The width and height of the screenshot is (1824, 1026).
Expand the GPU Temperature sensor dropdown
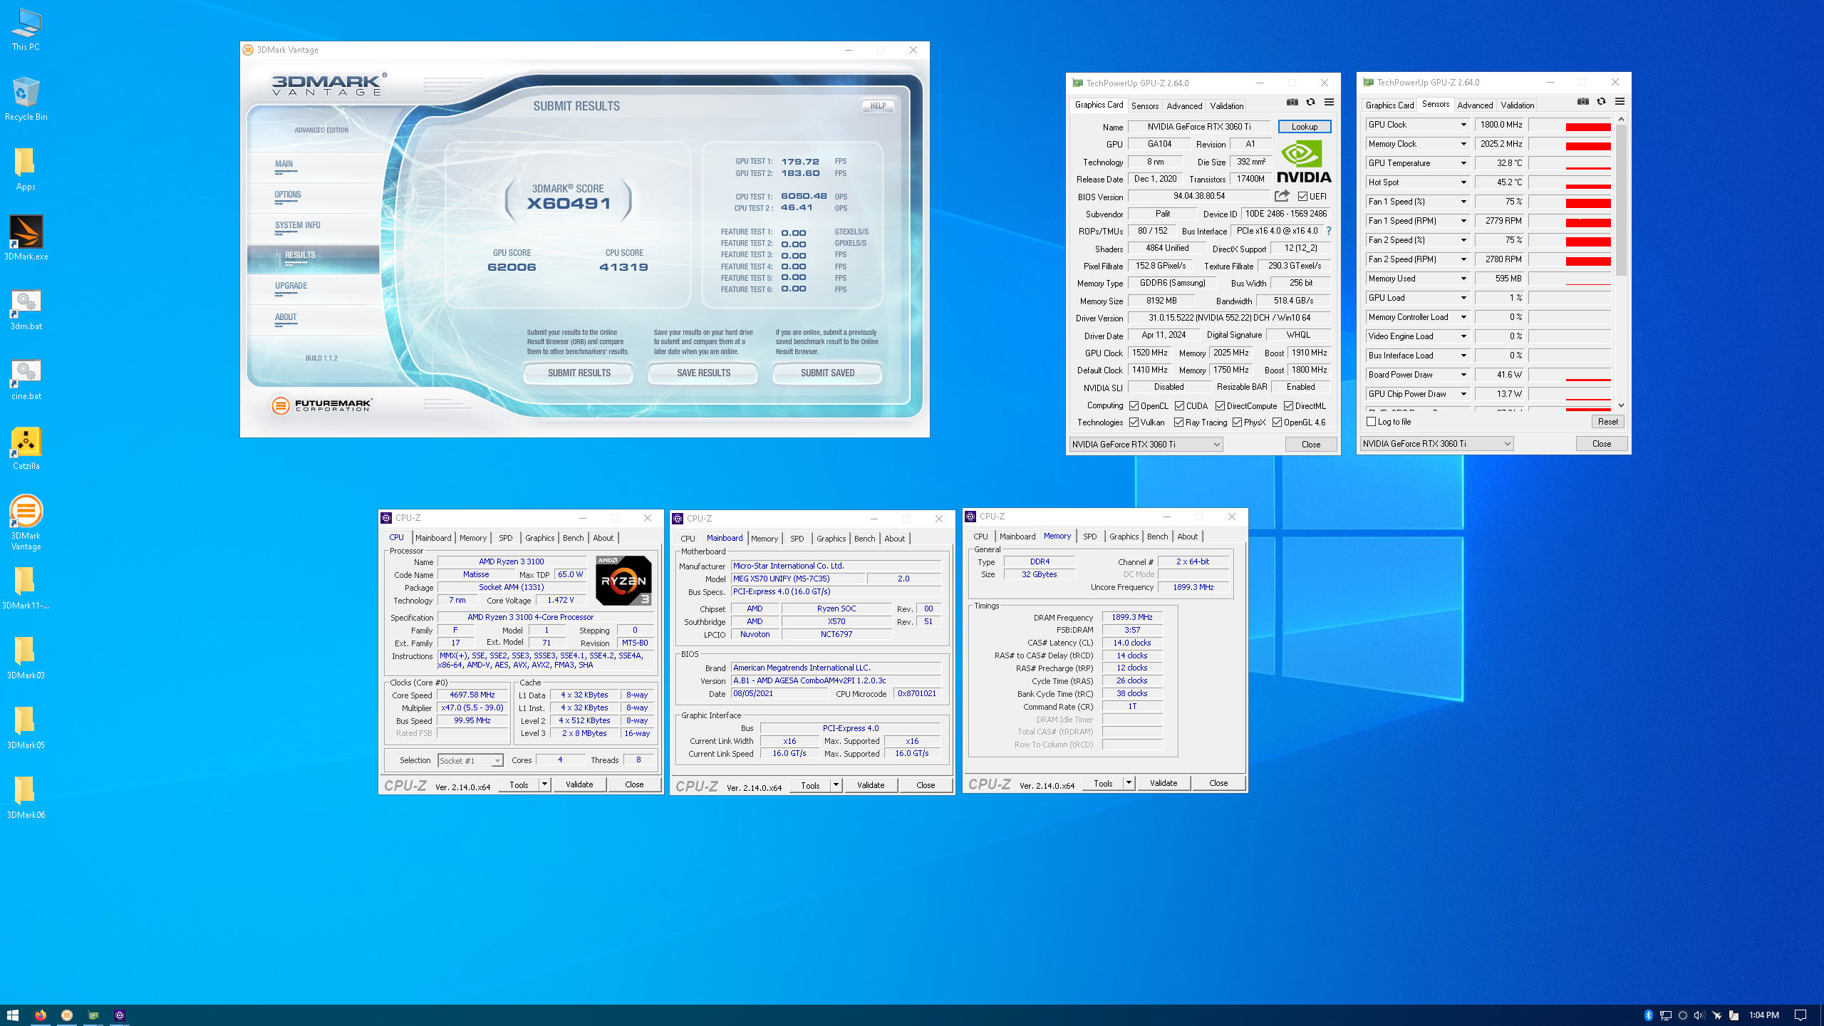pyautogui.click(x=1463, y=163)
